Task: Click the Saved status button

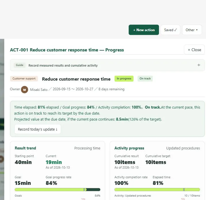Action: tap(170, 30)
